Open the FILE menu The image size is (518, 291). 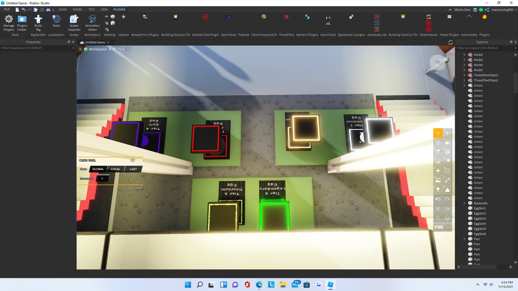click(7, 9)
